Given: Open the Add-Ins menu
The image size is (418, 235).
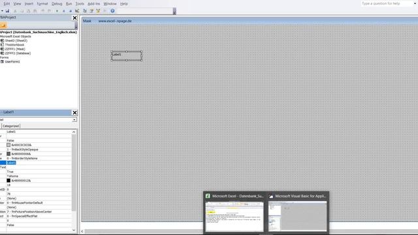Looking at the screenshot, I should 93,4.
